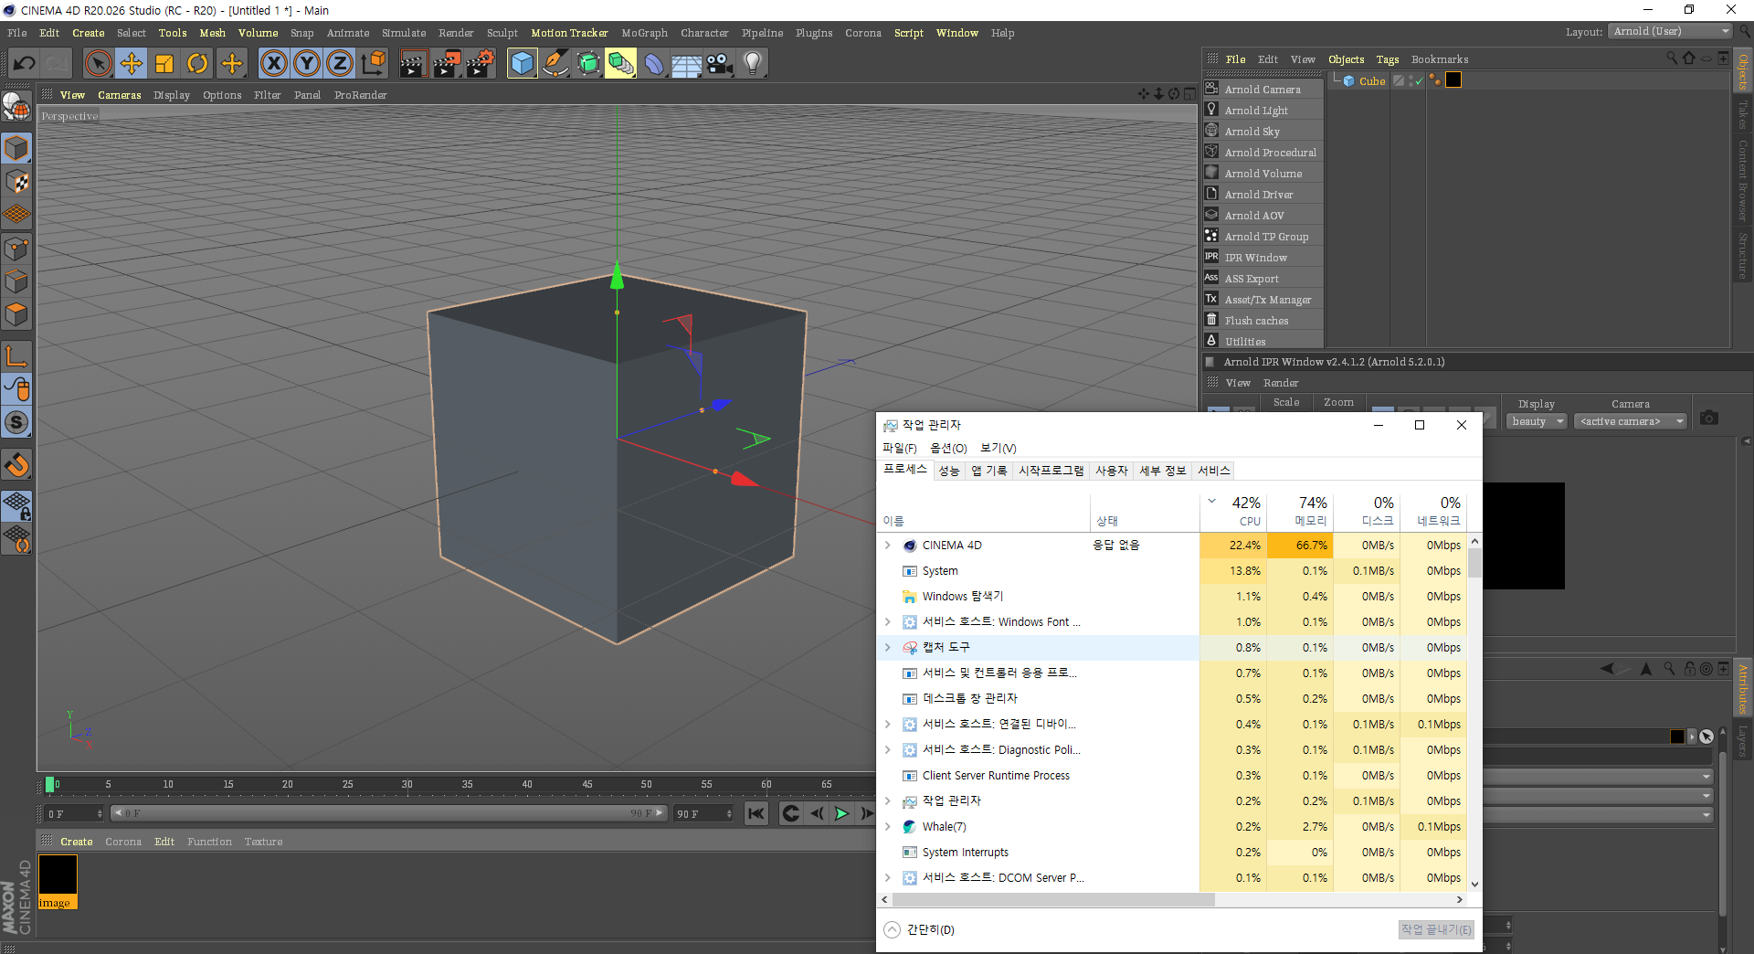1754x954 pixels.
Task: Switch to Tags menu in Objects manager
Action: click(1387, 59)
